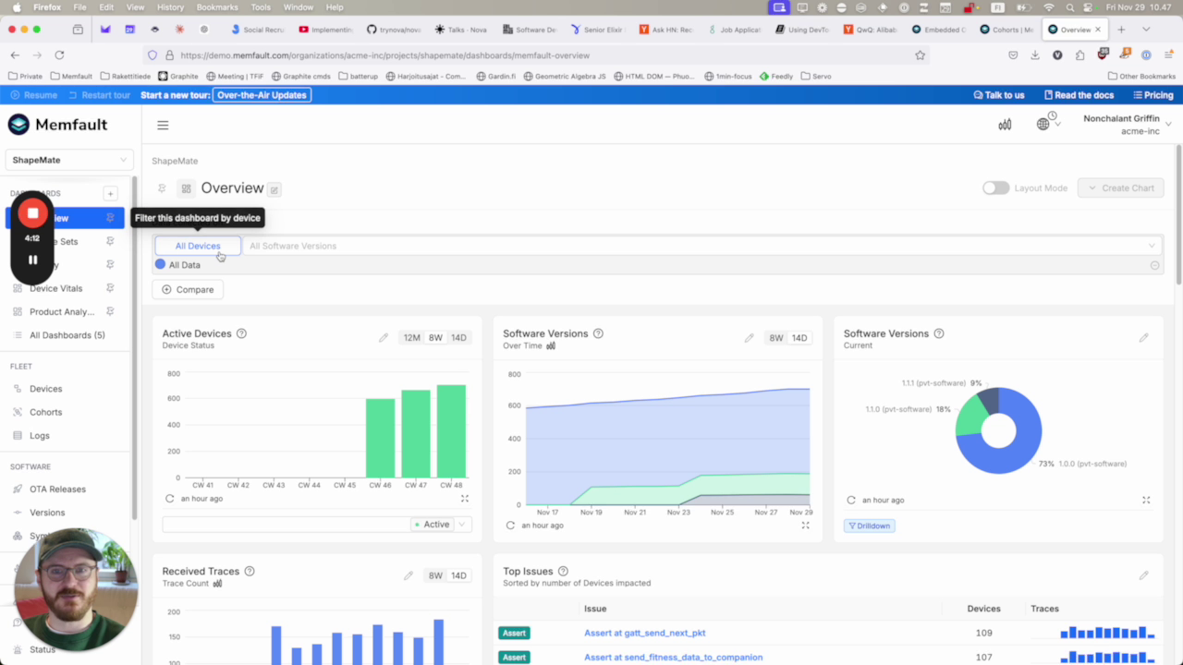Select 14D range on Active Devices chart
The width and height of the screenshot is (1183, 665).
(458, 338)
